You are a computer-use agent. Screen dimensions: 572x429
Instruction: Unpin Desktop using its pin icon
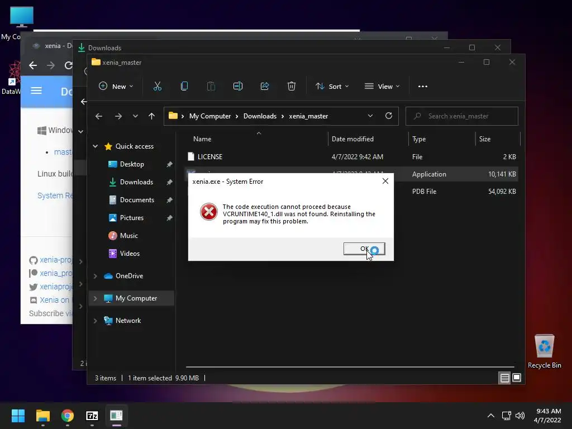click(x=169, y=165)
